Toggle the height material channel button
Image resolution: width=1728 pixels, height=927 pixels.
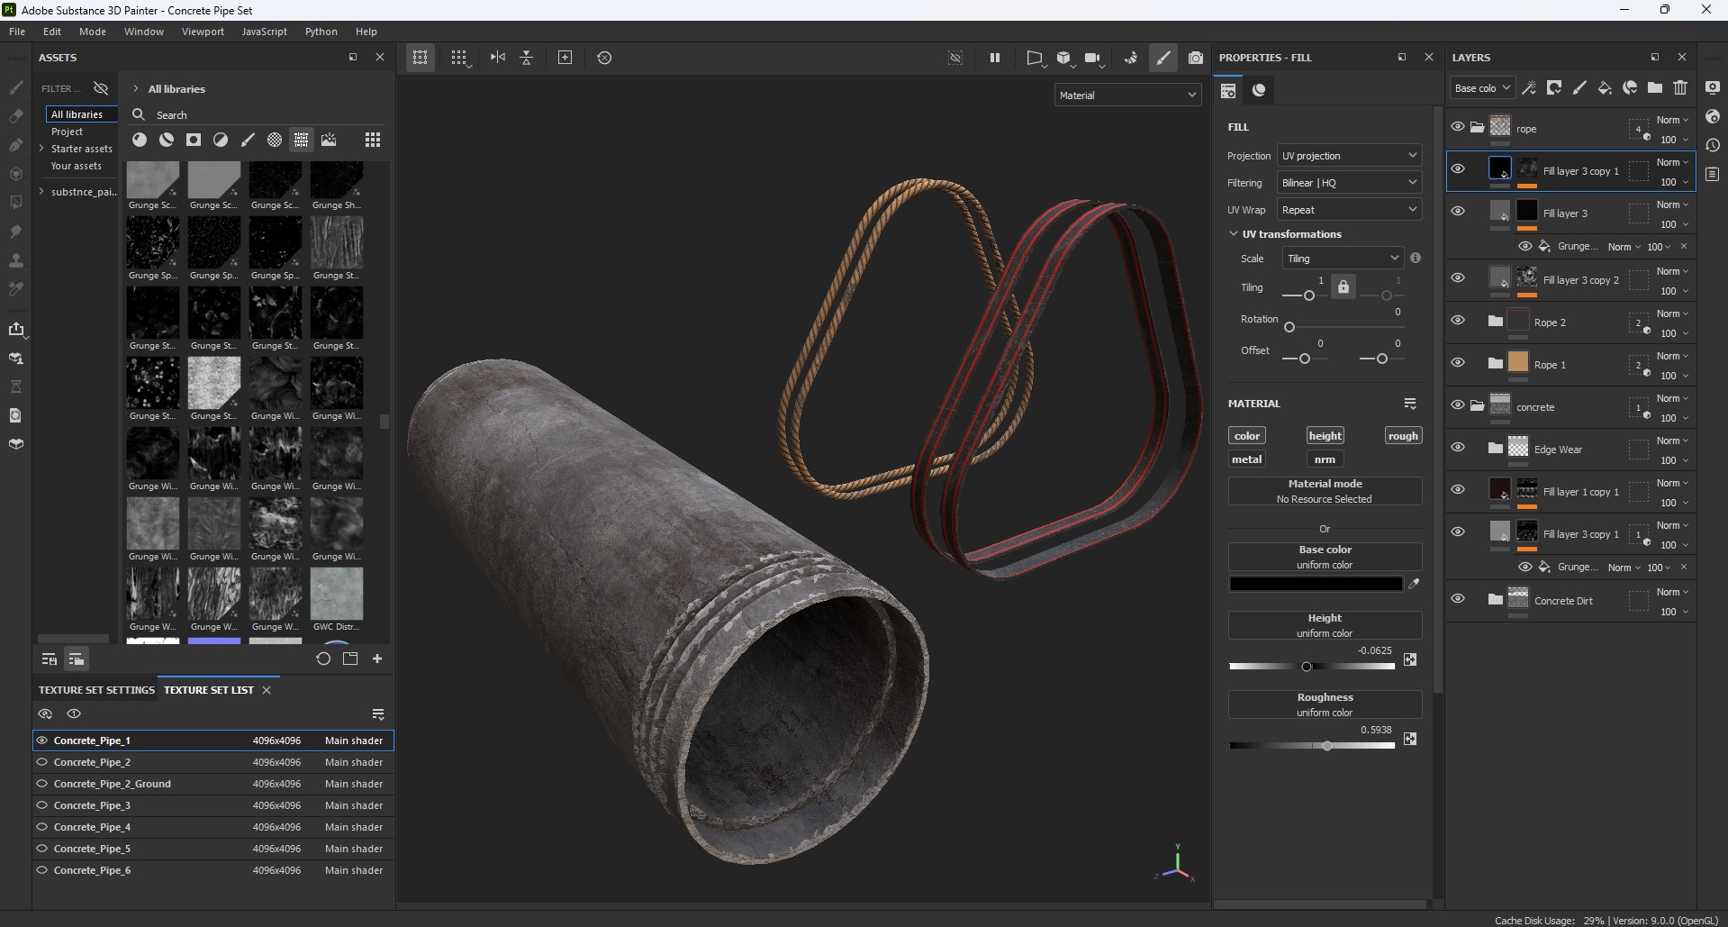coord(1325,436)
